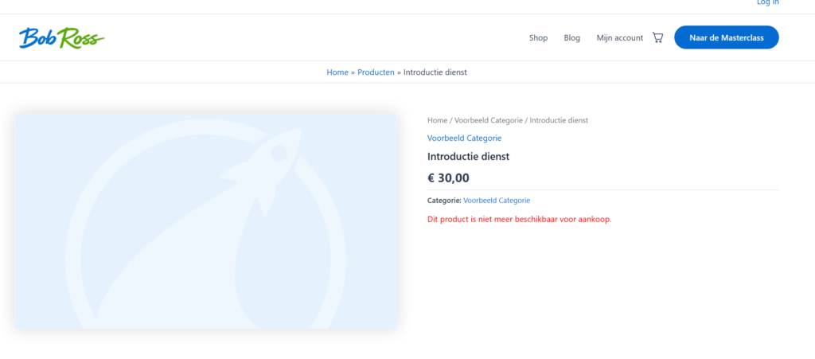The width and height of the screenshot is (815, 359).
Task: Click the Log in link
Action: pyautogui.click(x=767, y=3)
